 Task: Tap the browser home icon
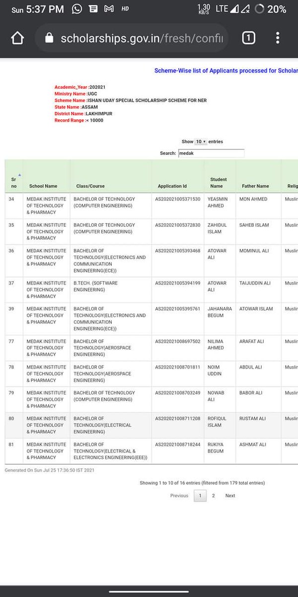[x=17, y=38]
